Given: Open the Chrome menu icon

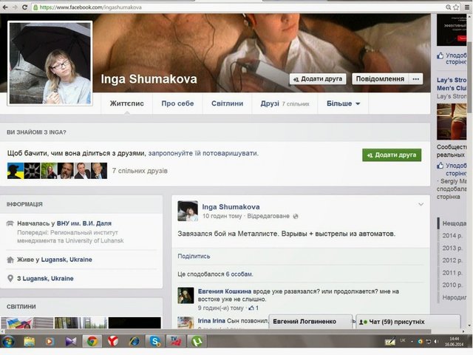Looking at the screenshot, I should tap(468, 7).
